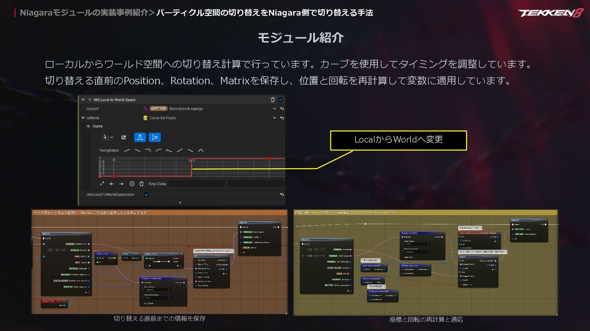The image size is (590, 331).
Task: Reset UseLocalToWorldQuaternion to default
Action: tap(282, 195)
